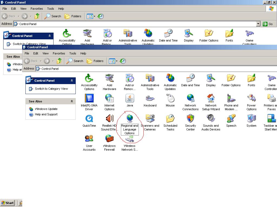The image size is (277, 207).
Task: Open Back history dropdown in back window
Action: [x=18, y=16]
